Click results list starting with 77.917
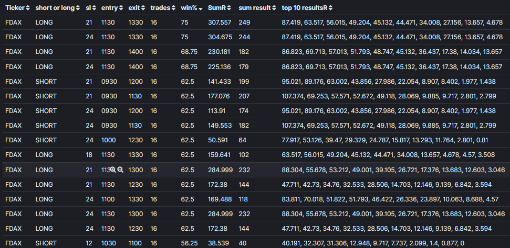The width and height of the screenshot is (510, 248). pos(385,140)
